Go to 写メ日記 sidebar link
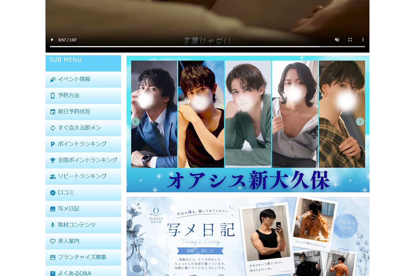This screenshot has width=410, height=276. [83, 209]
